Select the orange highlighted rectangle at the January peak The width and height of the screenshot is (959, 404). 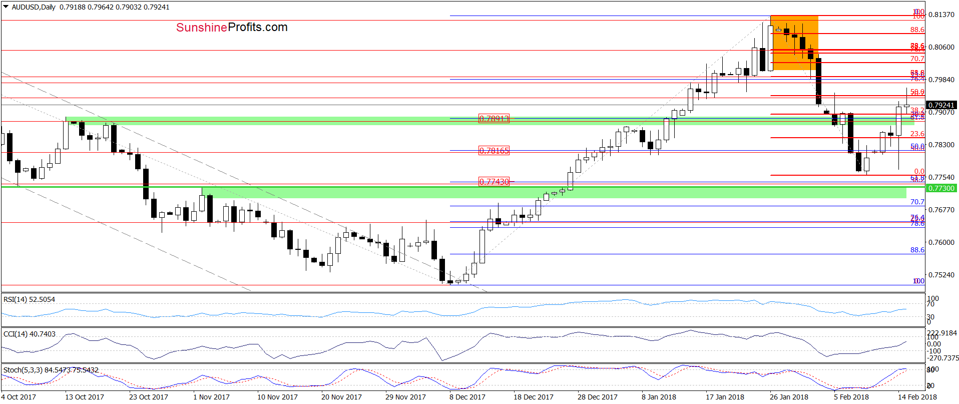tap(794, 43)
